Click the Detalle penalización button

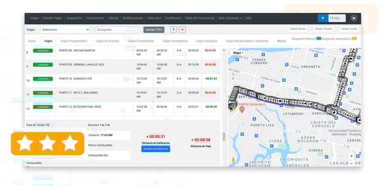pos(156,149)
